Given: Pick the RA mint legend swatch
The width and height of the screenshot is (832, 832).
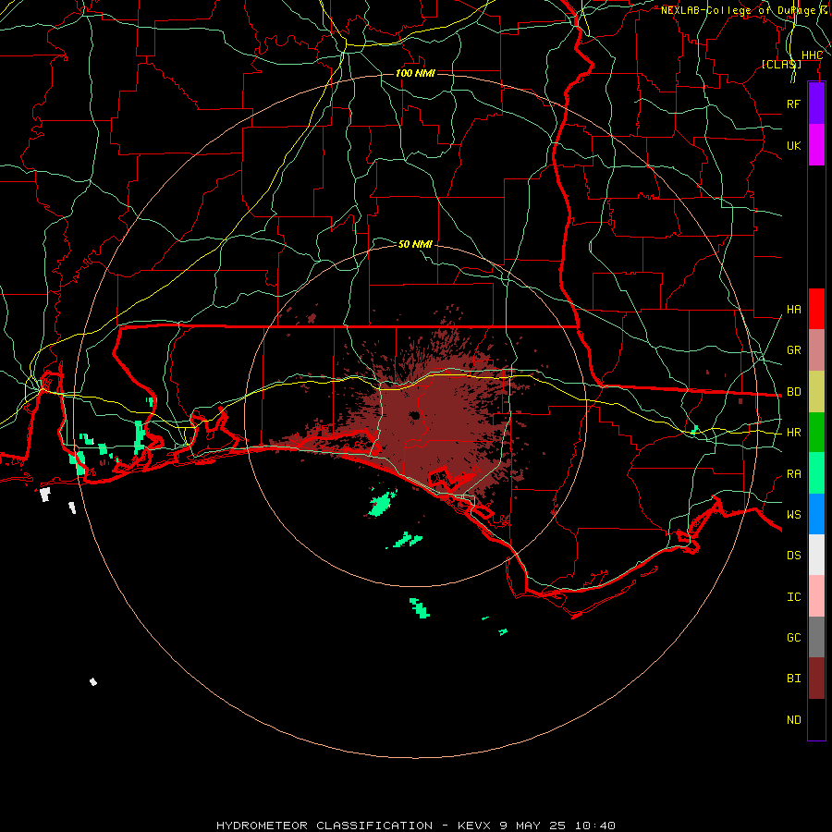Looking at the screenshot, I should (x=816, y=473).
